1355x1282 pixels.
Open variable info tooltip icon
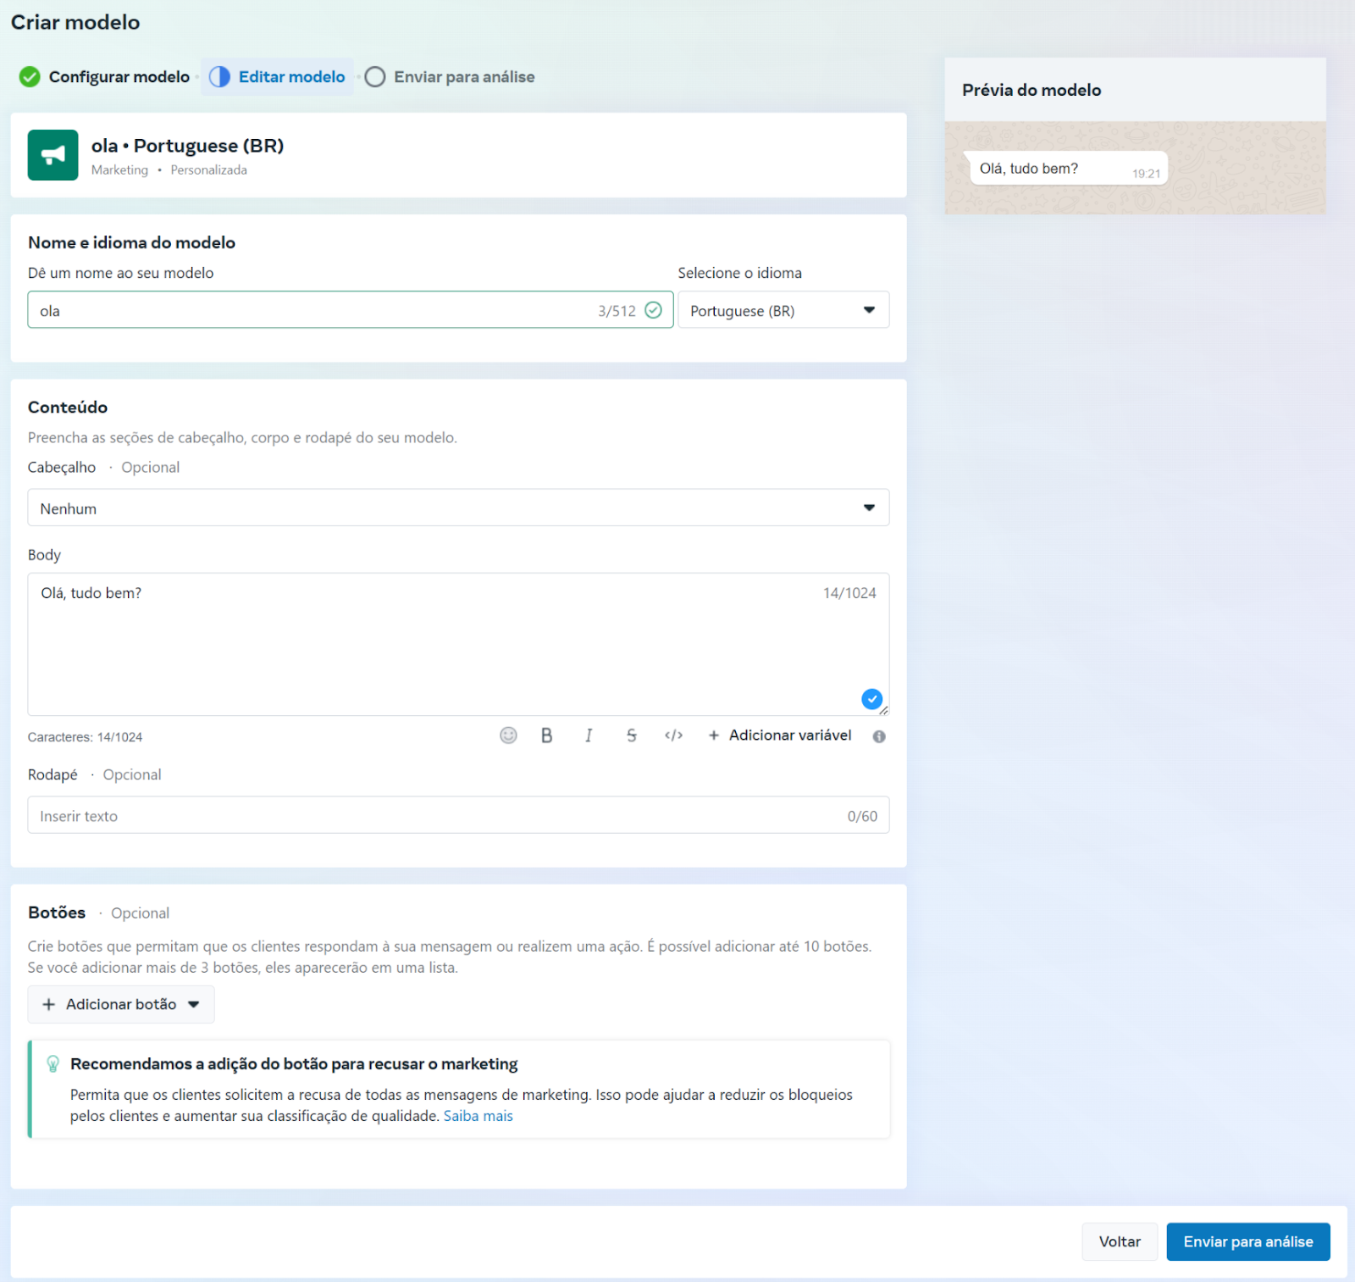coord(879,736)
